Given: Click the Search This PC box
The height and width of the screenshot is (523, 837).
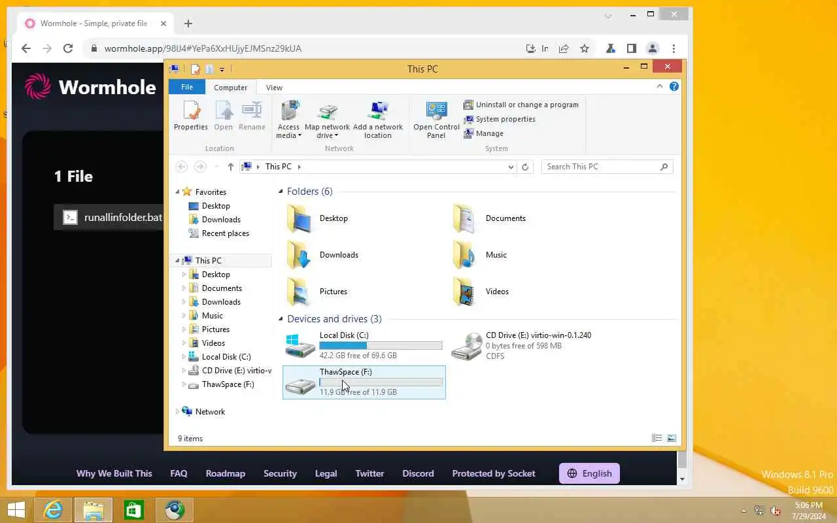Looking at the screenshot, I should click(x=607, y=167).
